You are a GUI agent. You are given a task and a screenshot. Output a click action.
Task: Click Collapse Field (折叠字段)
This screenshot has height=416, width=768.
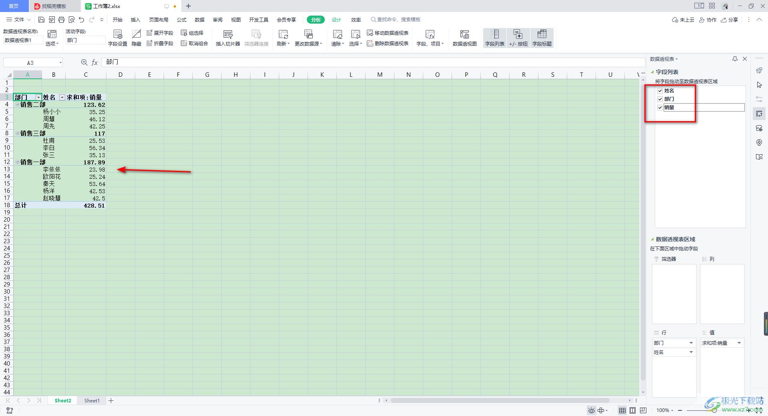click(160, 43)
